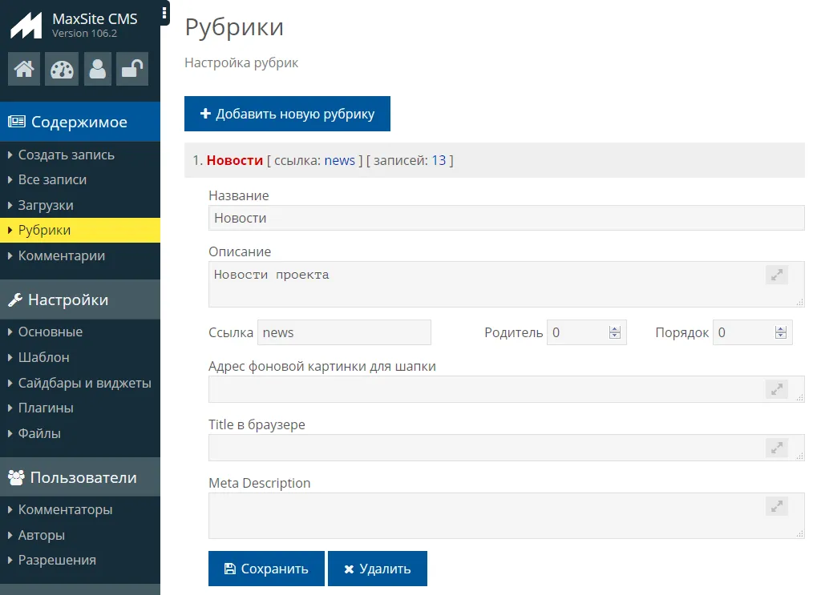Click the user profile icon
The height and width of the screenshot is (595, 821).
(98, 69)
